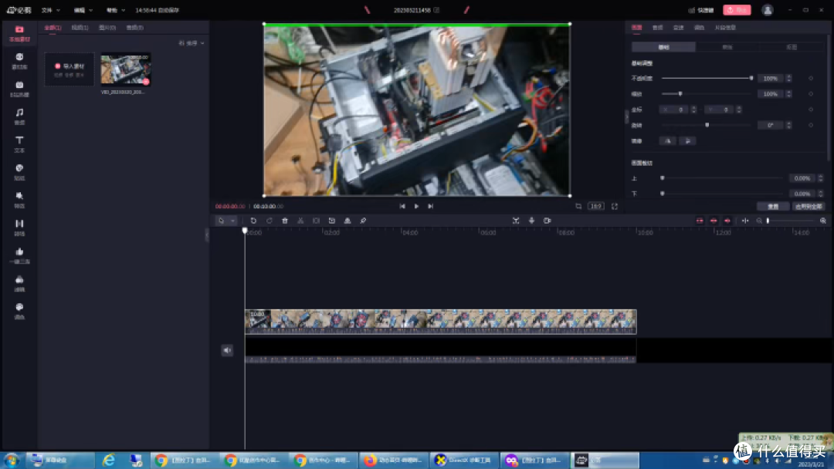Toggle the first red snapping button on timeline
Image resolution: width=834 pixels, height=469 pixels.
(700, 221)
